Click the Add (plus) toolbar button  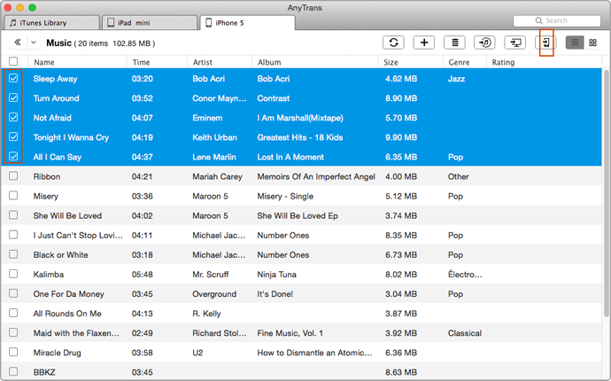click(424, 43)
